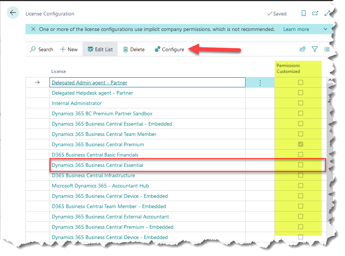Toggle Permissions Customized for Internal Administrator
Image resolution: width=345 pixels, height=256 pixels.
tap(300, 103)
